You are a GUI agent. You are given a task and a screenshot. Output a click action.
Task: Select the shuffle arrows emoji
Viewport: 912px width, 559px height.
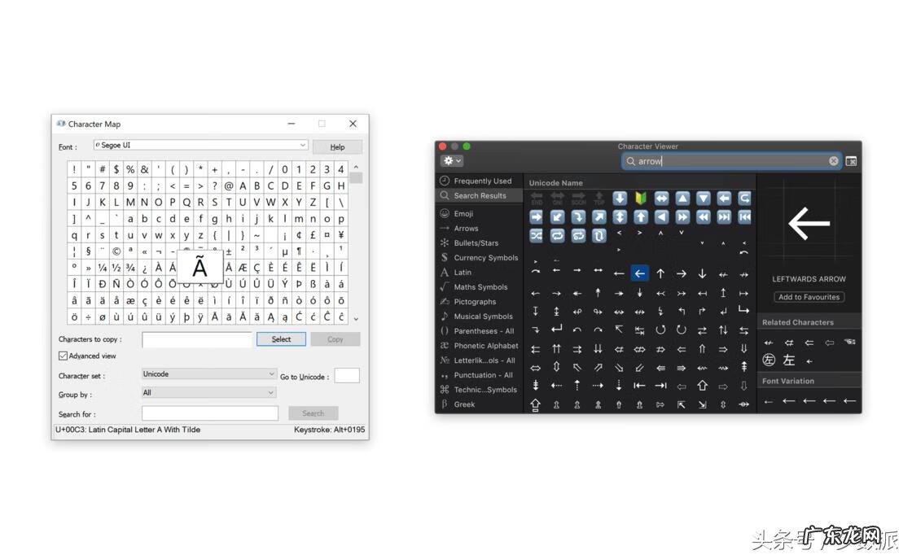click(536, 235)
